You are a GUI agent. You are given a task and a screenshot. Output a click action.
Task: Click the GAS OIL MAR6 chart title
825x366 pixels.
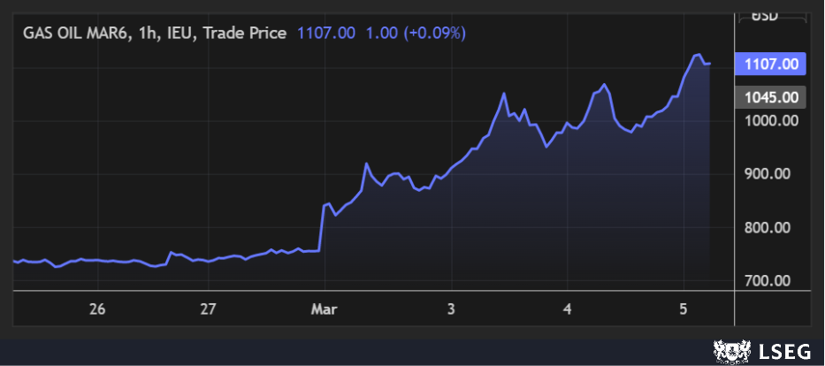click(x=155, y=33)
